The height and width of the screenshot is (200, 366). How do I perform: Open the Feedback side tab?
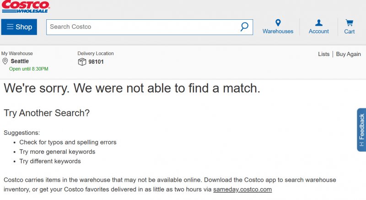(x=361, y=130)
